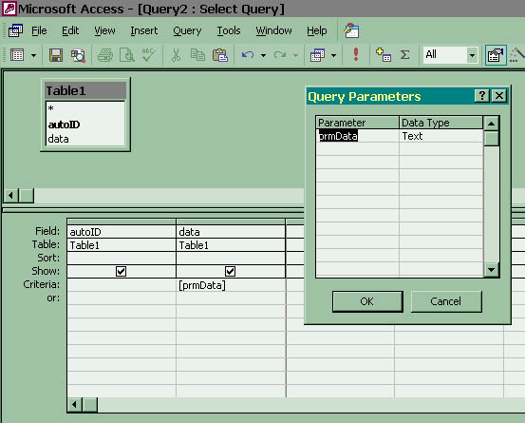Click the menu bar query window icon
The height and width of the screenshot is (423, 525).
coord(15,30)
